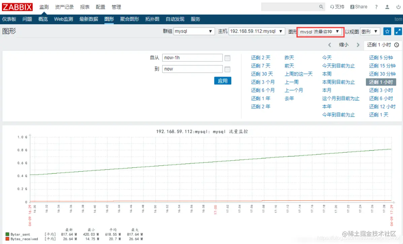The width and height of the screenshot is (403, 244).
Task: Select the 还剩 12 小时 range
Action: click(x=382, y=106)
